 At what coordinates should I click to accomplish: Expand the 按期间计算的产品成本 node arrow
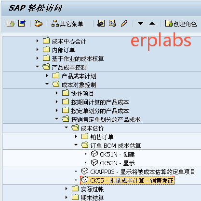click(x=56, y=102)
